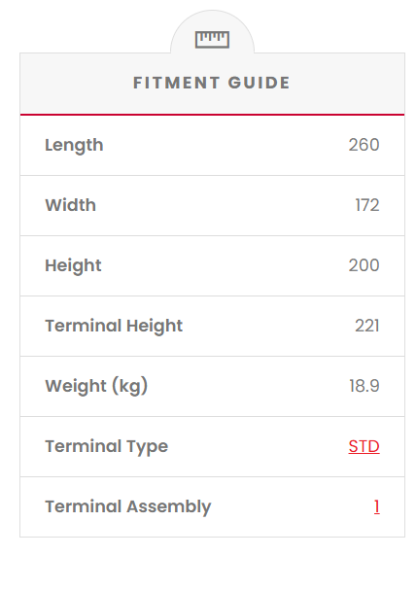Click the FITMENT GUIDE heading
This screenshot has height=591, width=416.
pyautogui.click(x=212, y=83)
